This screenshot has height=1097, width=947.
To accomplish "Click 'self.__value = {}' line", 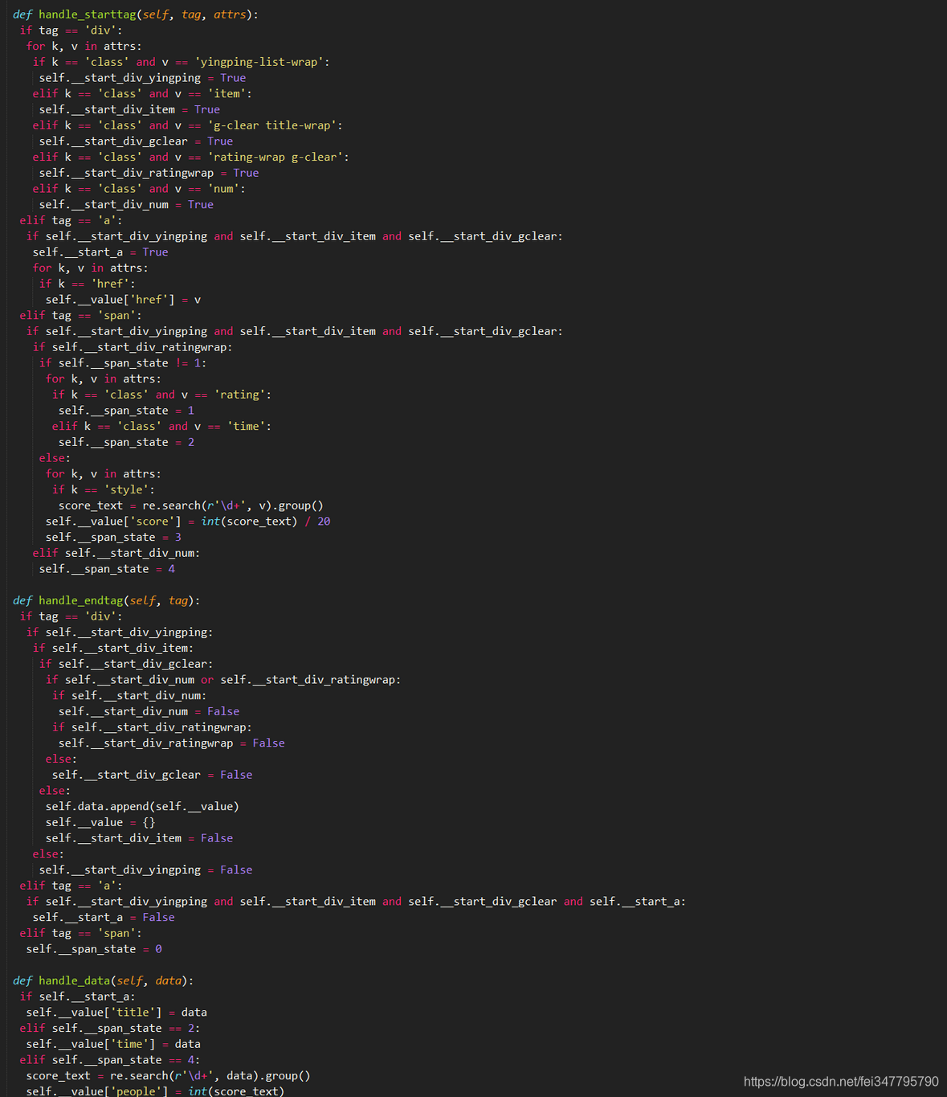I will tap(100, 822).
